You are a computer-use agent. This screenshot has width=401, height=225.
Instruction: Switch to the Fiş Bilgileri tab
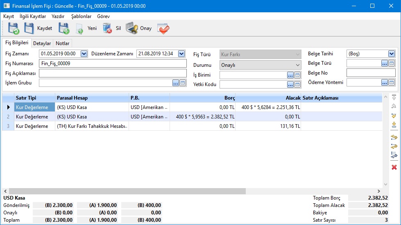click(17, 43)
